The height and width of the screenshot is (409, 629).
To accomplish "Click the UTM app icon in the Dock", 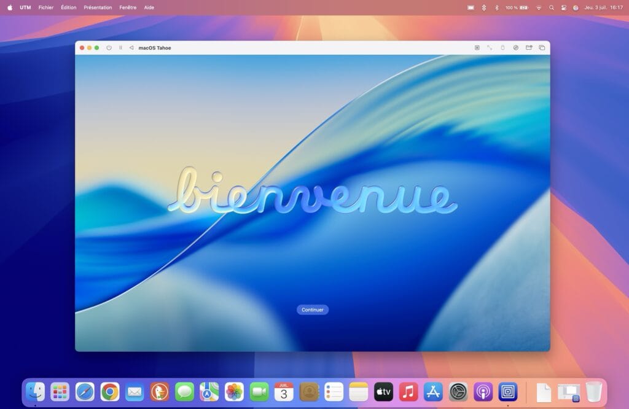I will [508, 392].
